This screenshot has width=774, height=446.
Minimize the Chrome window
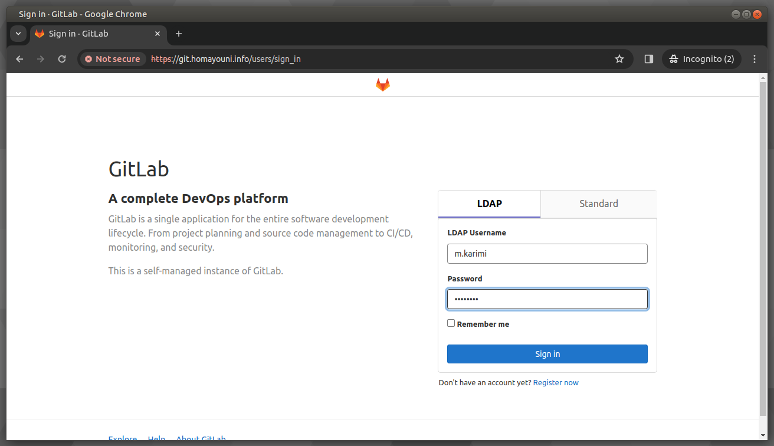pyautogui.click(x=736, y=14)
